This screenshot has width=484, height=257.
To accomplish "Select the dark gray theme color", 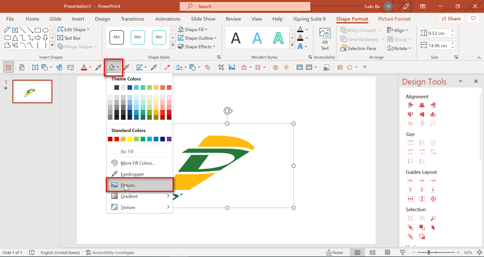I will (117, 88).
